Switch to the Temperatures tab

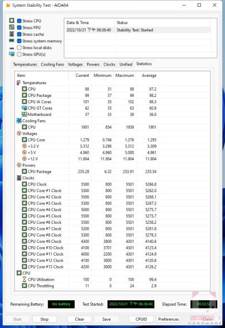pos(25,65)
